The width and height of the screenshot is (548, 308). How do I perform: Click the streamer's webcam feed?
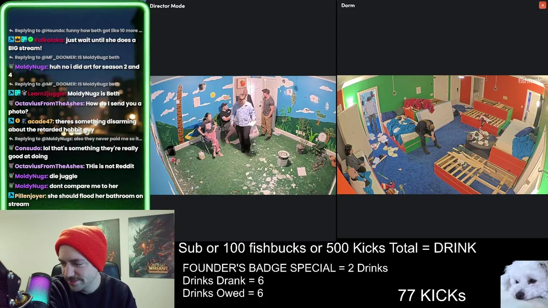point(87,259)
